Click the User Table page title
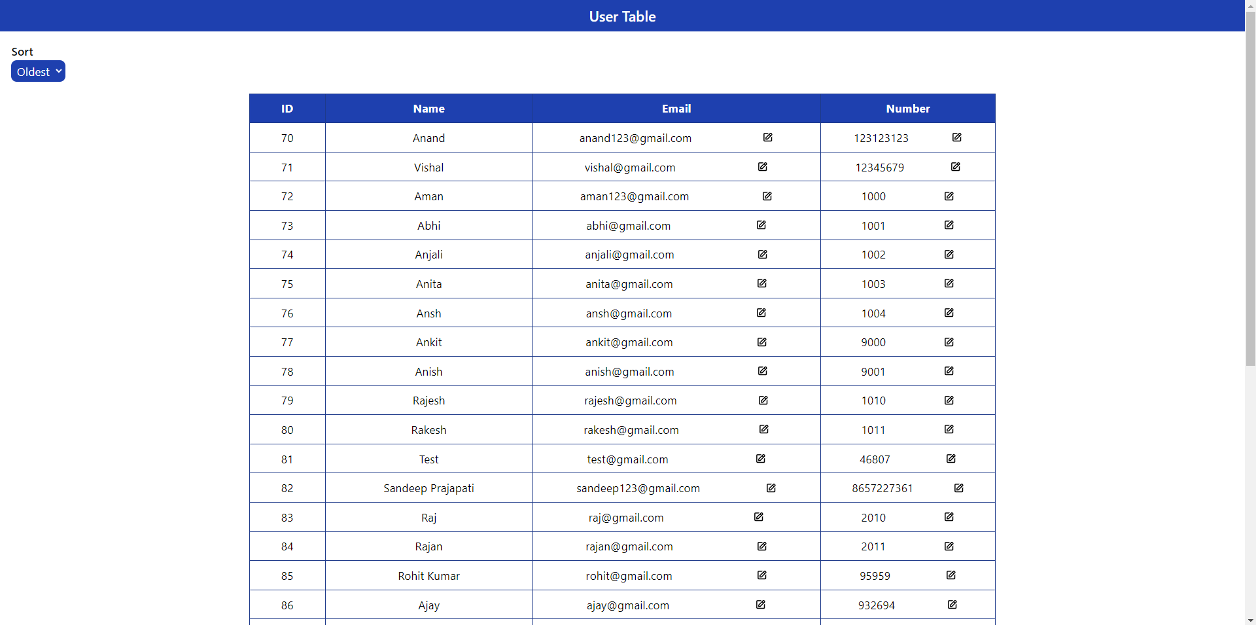This screenshot has width=1256, height=625. coord(622,16)
